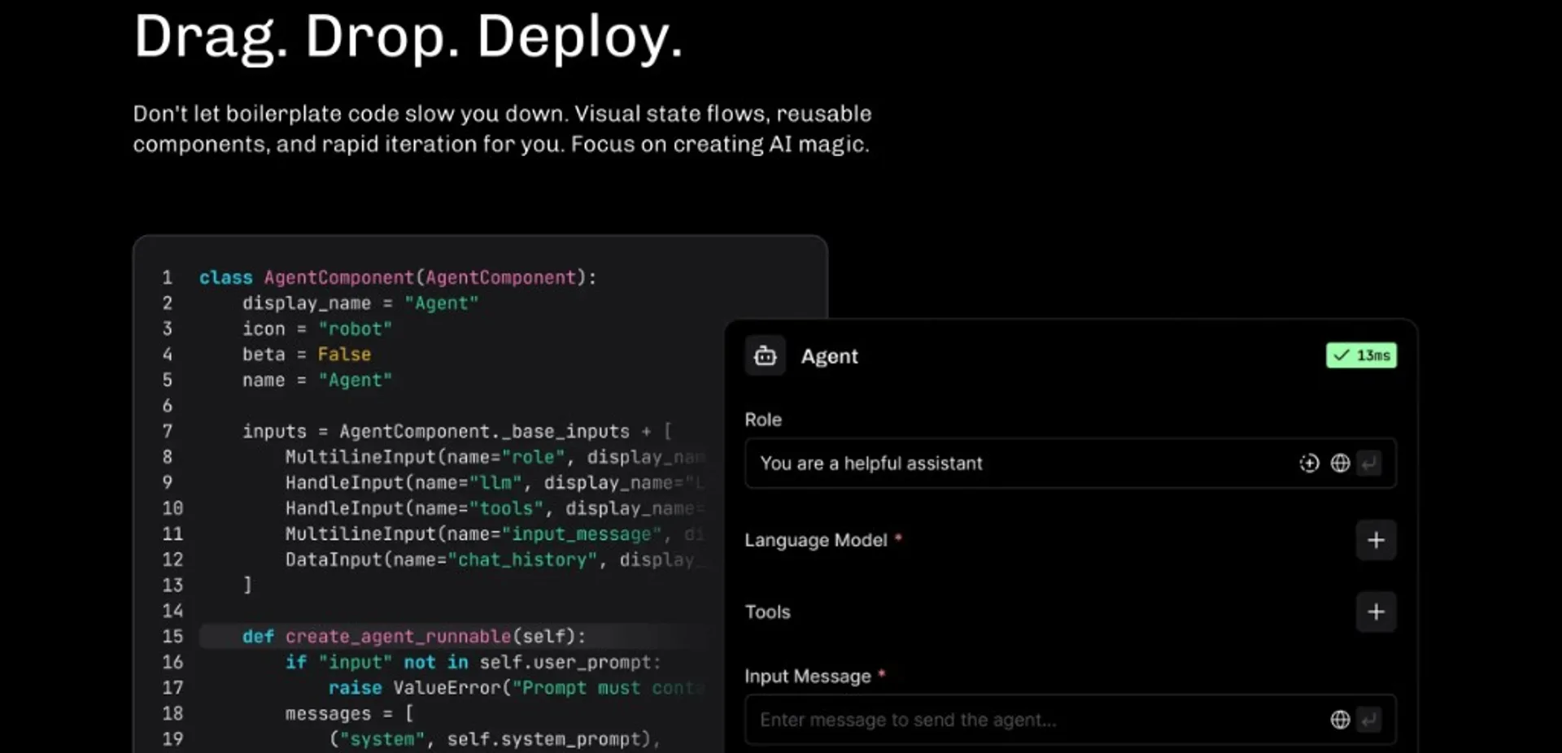
Task: Click the checkmark inside the 13ms badge
Action: coord(1342,355)
